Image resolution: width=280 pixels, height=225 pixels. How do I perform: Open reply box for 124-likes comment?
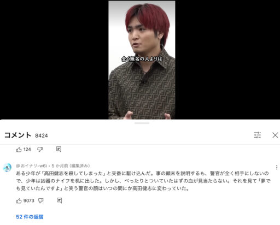tap(59, 149)
